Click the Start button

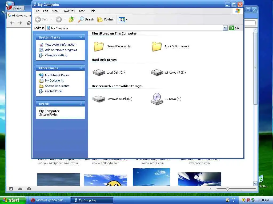pos(13,200)
